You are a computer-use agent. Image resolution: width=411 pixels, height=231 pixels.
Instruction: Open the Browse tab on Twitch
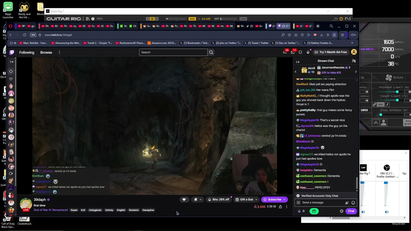(46, 52)
